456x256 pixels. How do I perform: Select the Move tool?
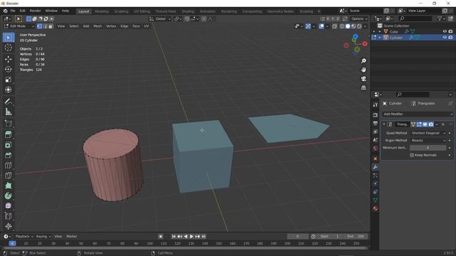[9, 59]
